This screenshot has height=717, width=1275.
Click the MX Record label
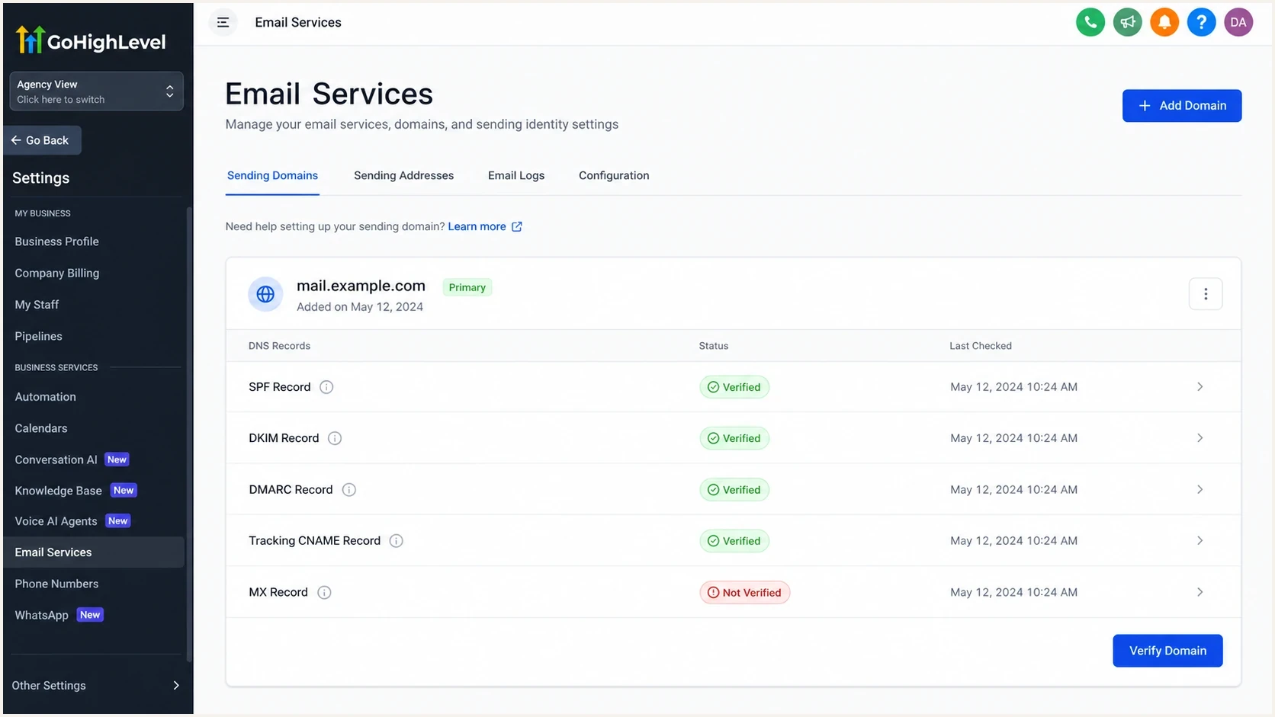coord(278,593)
